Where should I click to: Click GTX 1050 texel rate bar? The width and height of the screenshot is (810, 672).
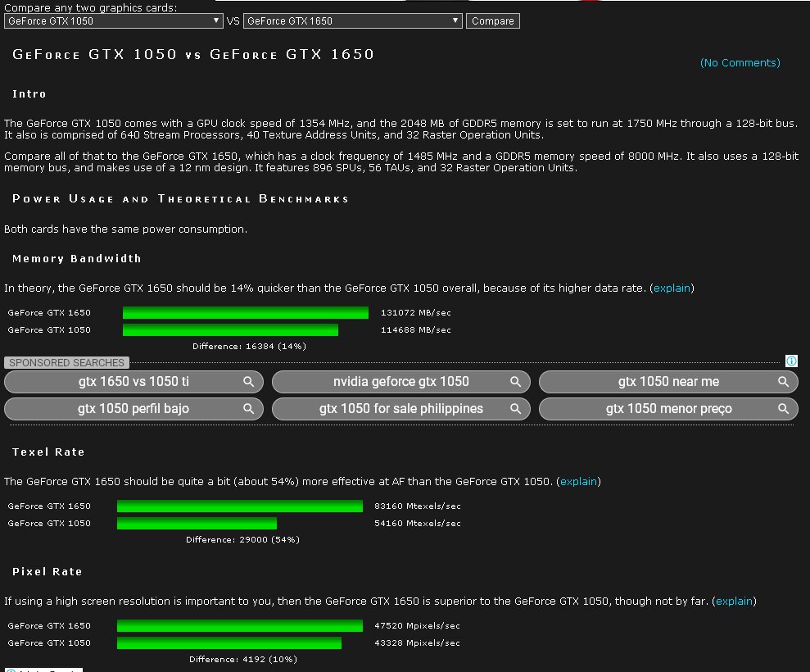pos(197,523)
